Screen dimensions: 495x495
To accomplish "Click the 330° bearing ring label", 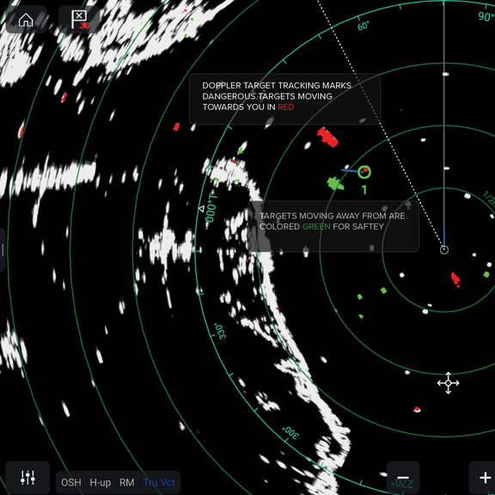I will click(x=221, y=331).
